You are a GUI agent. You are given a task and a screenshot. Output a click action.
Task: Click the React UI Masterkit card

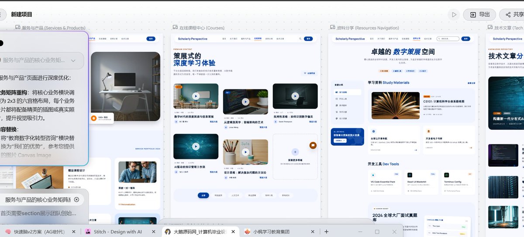pos(421,182)
